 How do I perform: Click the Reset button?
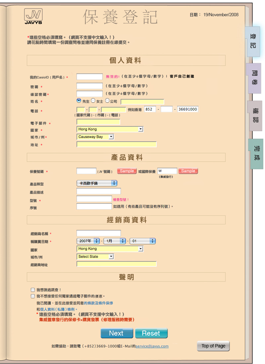point(151,333)
